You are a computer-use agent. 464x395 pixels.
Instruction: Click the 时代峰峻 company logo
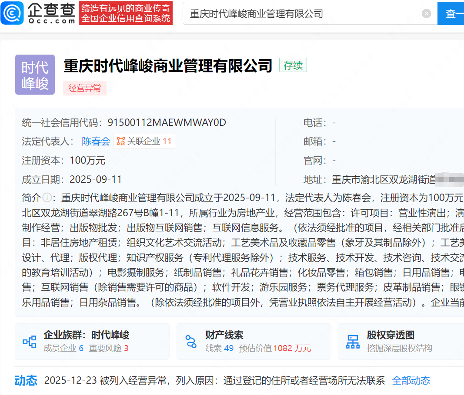[35, 75]
